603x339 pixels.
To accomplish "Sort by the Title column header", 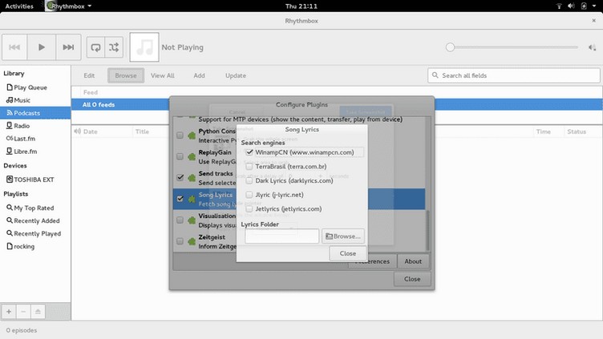I will 142,131.
